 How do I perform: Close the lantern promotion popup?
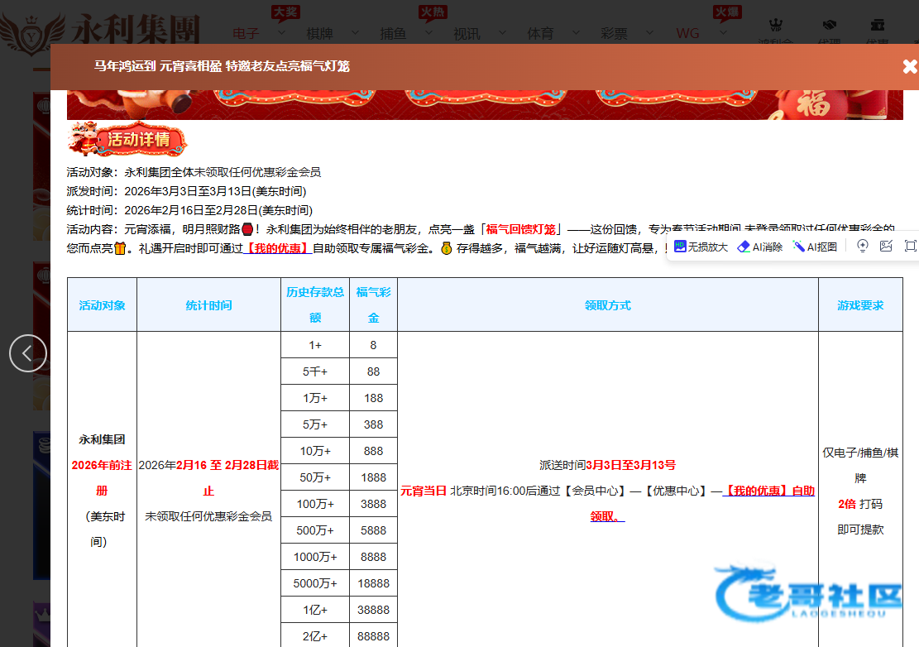pyautogui.click(x=909, y=67)
